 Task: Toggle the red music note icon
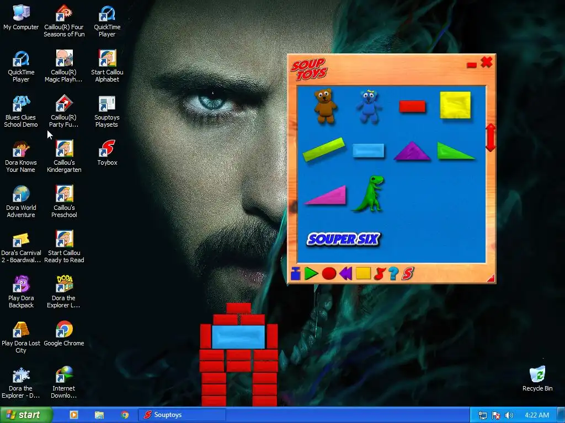pos(379,274)
